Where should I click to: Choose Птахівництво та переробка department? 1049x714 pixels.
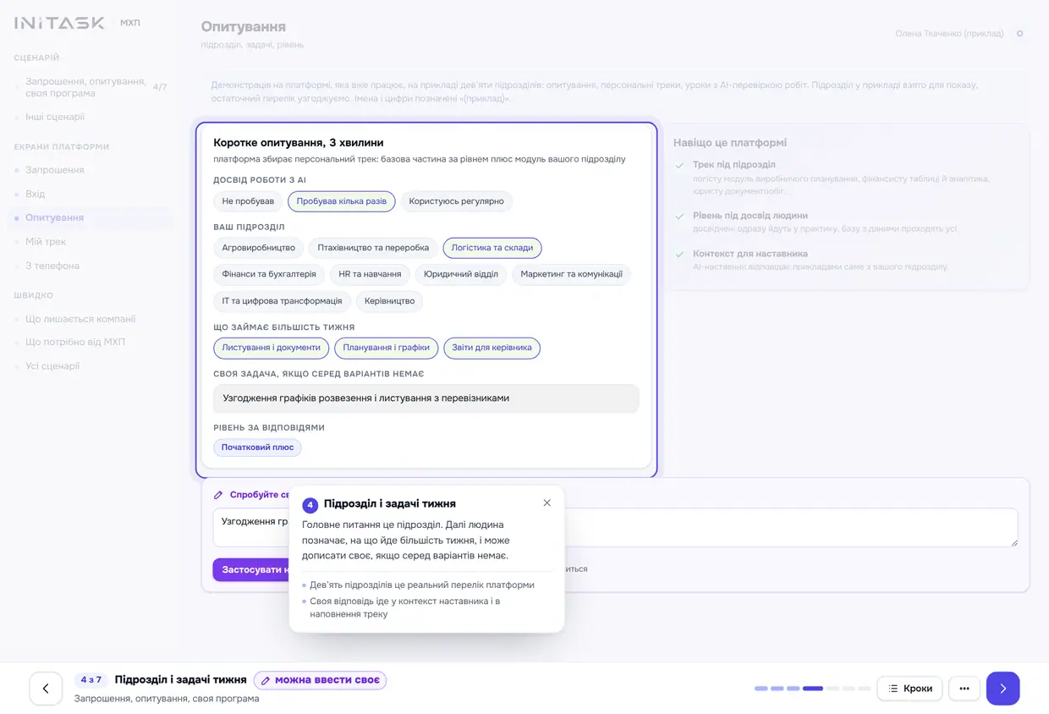373,248
